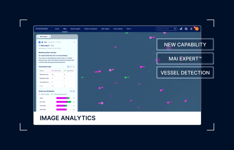The height and width of the screenshot is (150, 234).
Task: Click the blue numbered badge beside SAR
Action: (x=39, y=42)
